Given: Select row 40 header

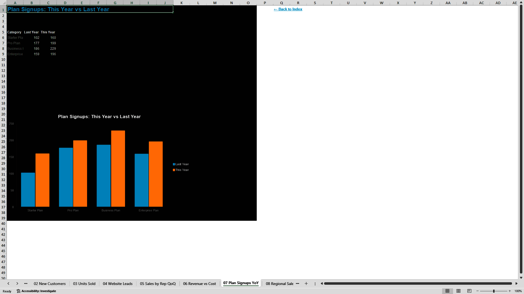Looking at the screenshot, I should pyautogui.click(x=3, y=224).
